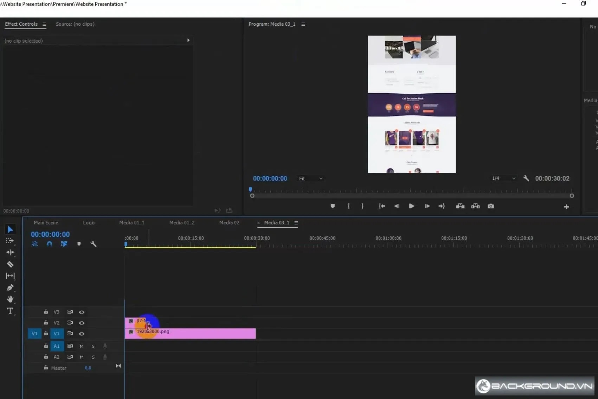Toggle sync lock on V3
This screenshot has width=598, height=399.
pyautogui.click(x=70, y=312)
